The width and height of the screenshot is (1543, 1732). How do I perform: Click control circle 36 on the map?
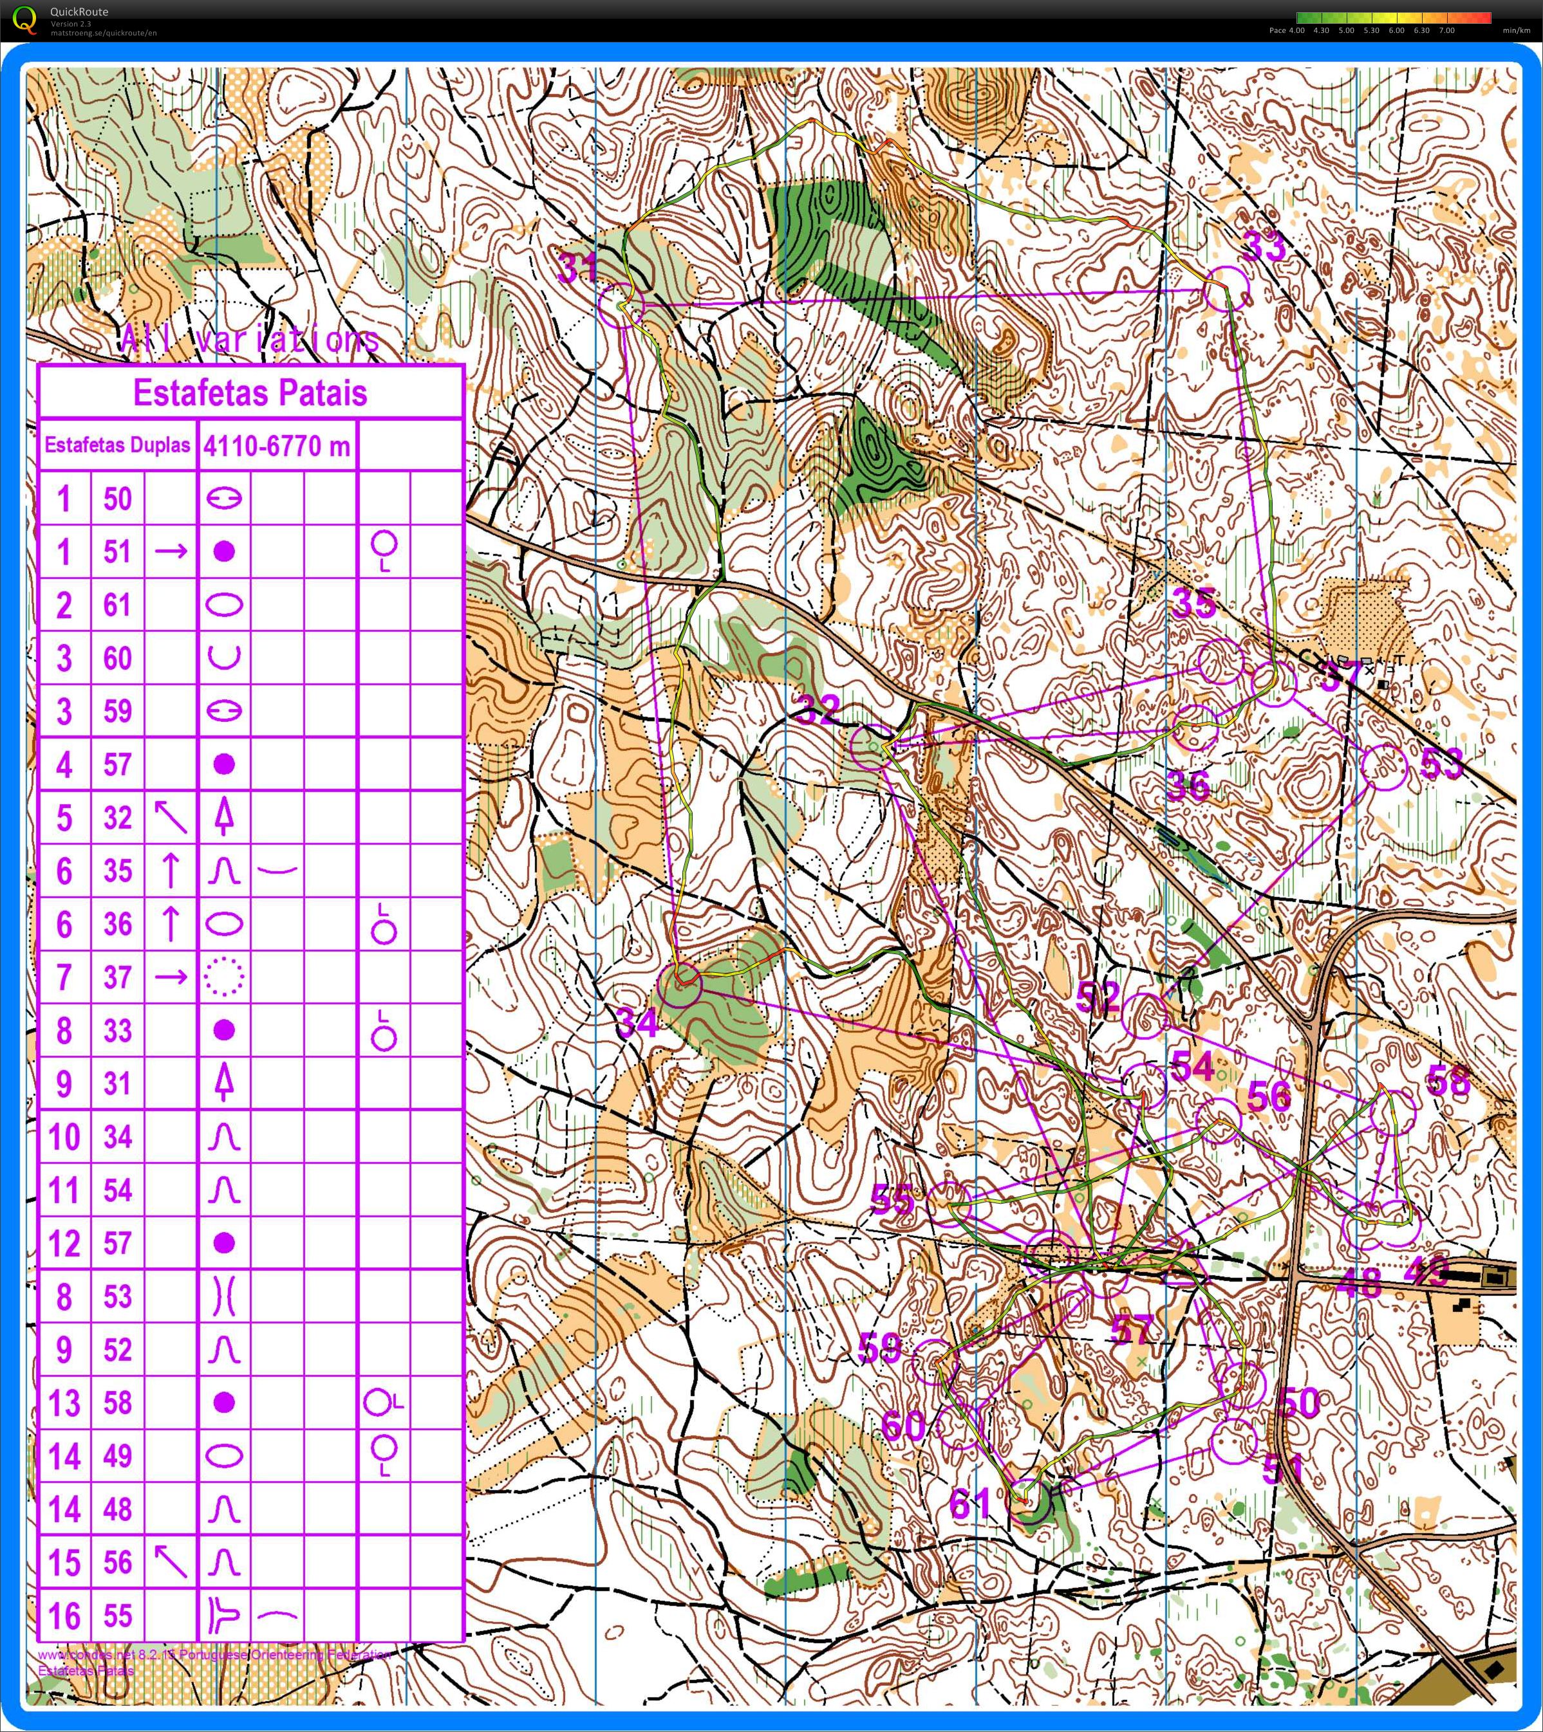pyautogui.click(x=1196, y=727)
